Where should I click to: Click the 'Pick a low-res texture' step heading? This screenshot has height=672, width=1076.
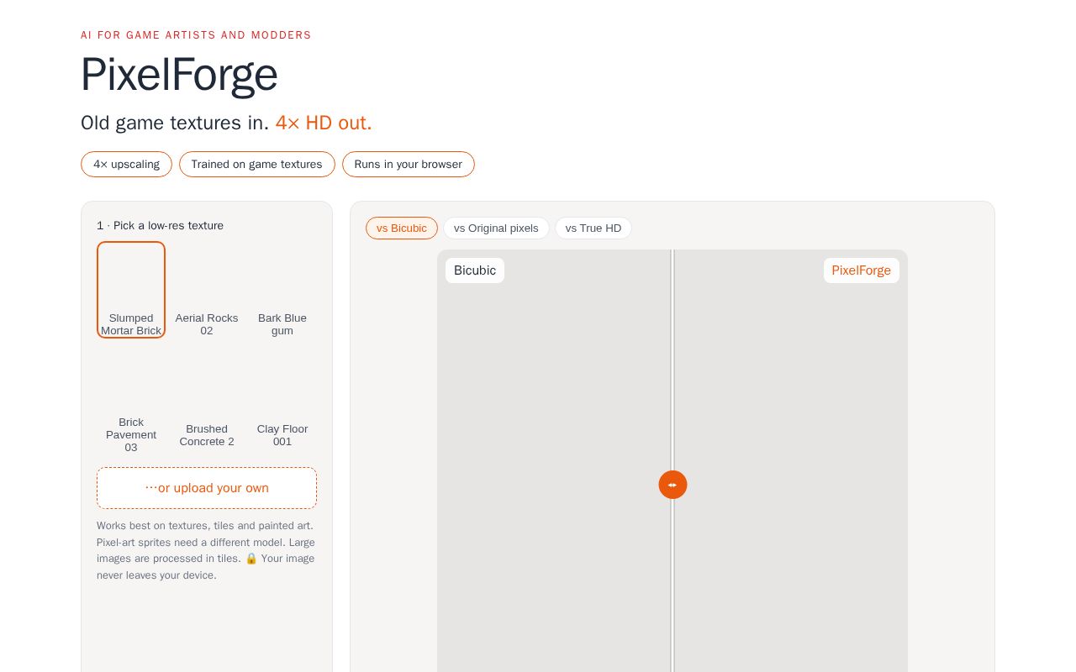pos(160,226)
